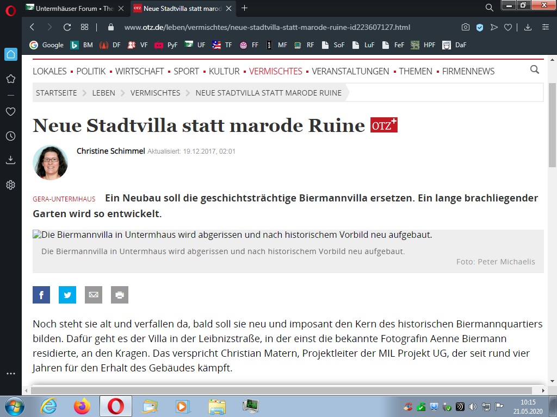
Task: Open Settings gear in the Opera sidebar
Action: click(x=10, y=185)
